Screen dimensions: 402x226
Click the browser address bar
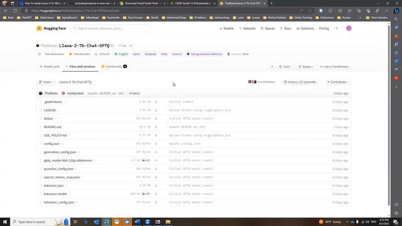pos(164,11)
